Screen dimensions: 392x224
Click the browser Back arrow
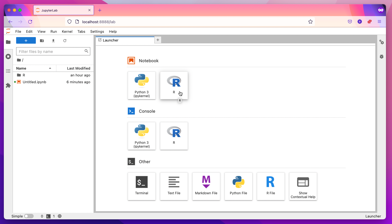point(10,22)
